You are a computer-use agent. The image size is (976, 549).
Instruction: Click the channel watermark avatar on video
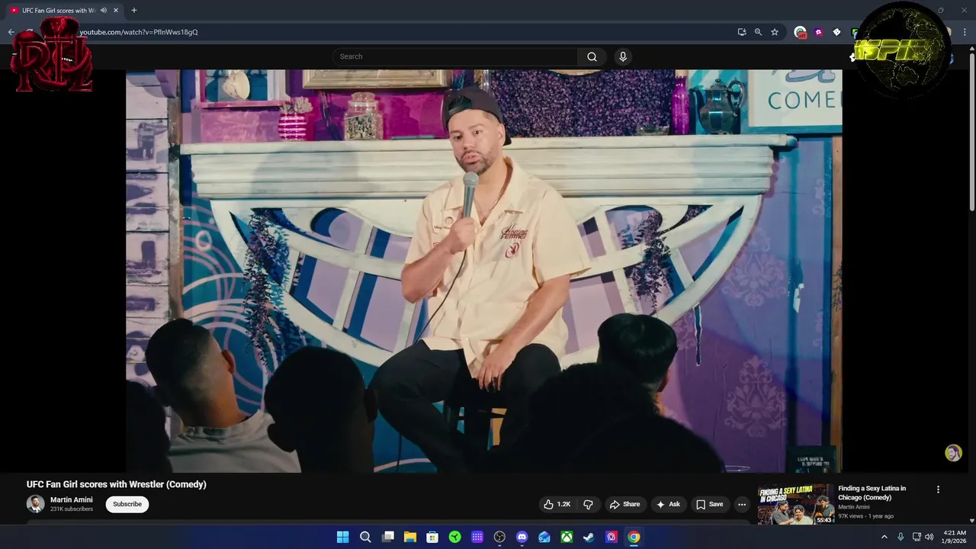coord(953,453)
